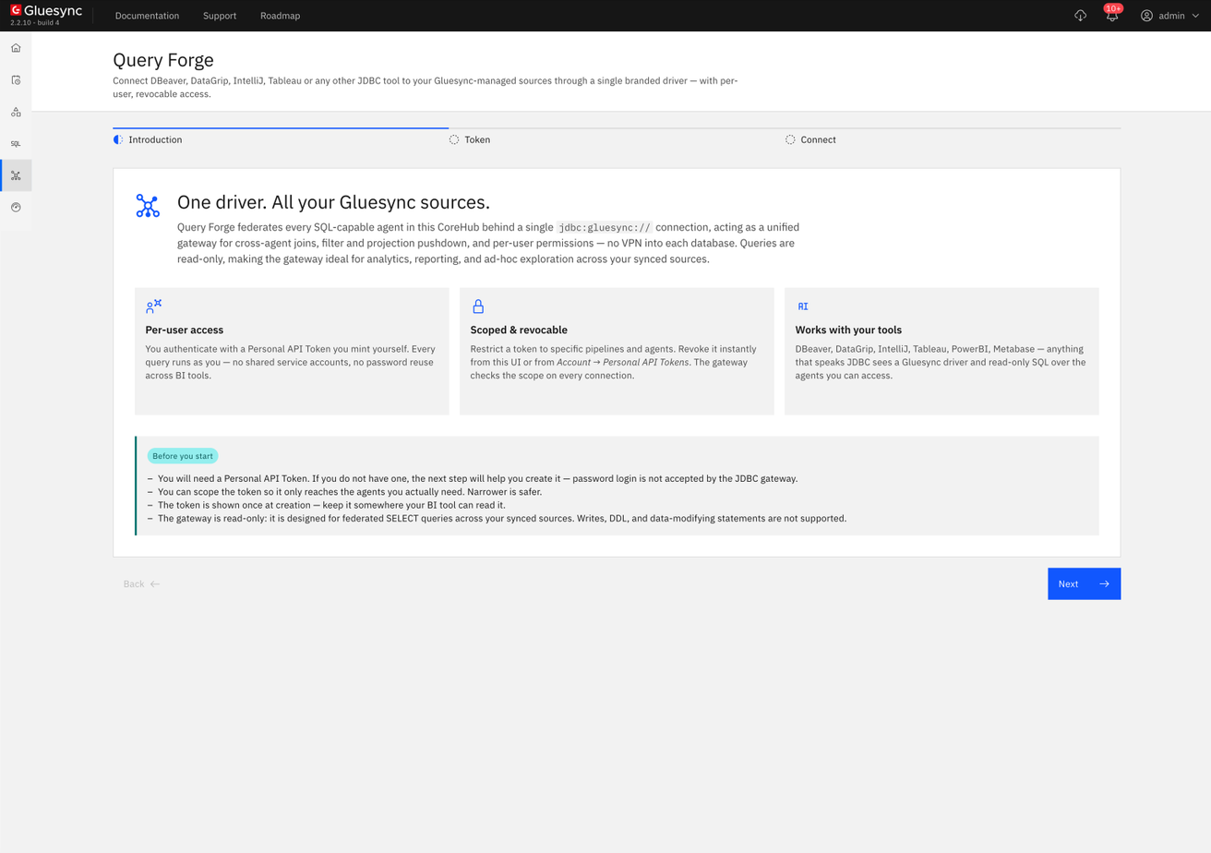Click the 'Per-user access' card title
The width and height of the screenshot is (1211, 853).
[185, 330]
